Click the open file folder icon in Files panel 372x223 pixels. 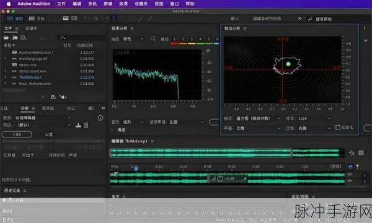[6, 37]
